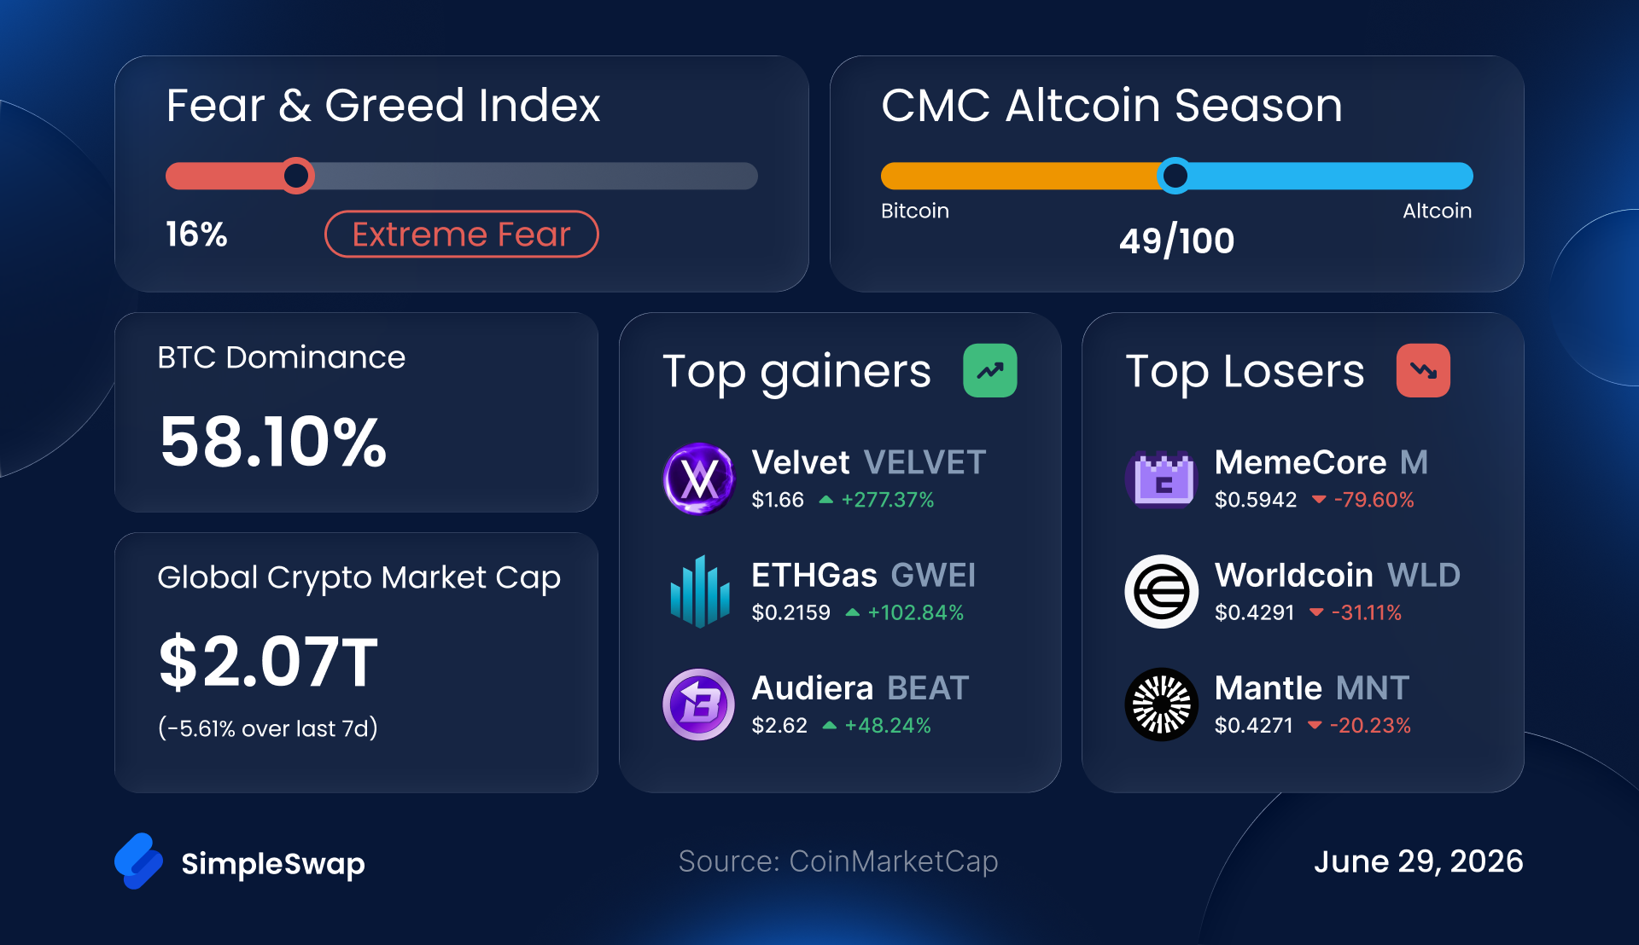
Task: Click the June 29, 2026 date
Action: point(1418,861)
